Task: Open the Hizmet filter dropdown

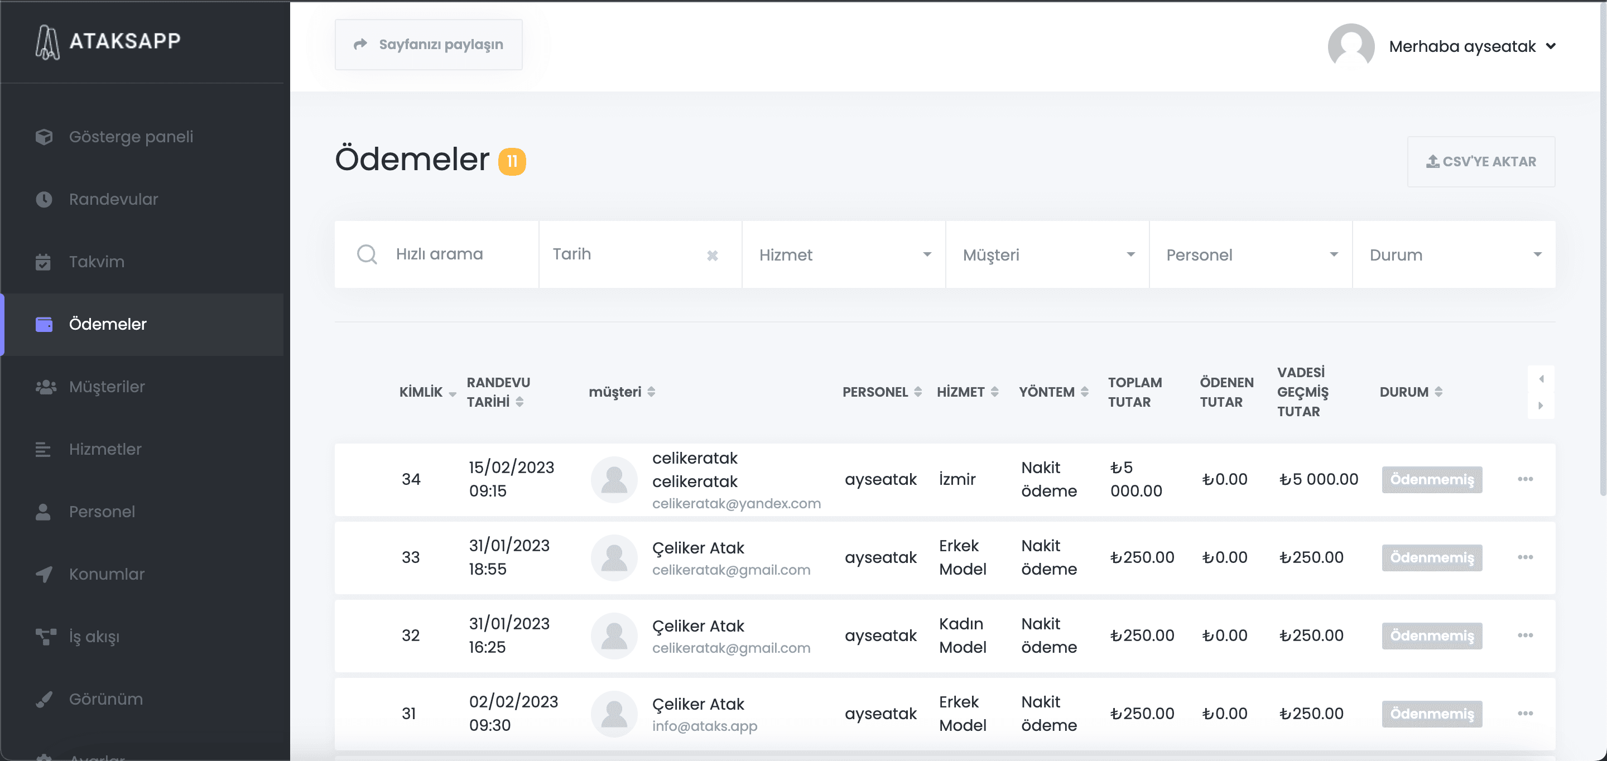Action: point(844,254)
